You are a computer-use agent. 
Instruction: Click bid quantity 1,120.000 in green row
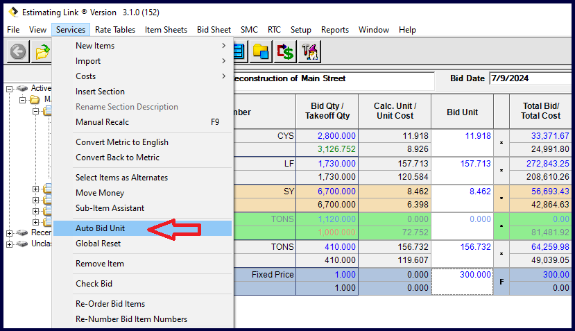(336, 219)
